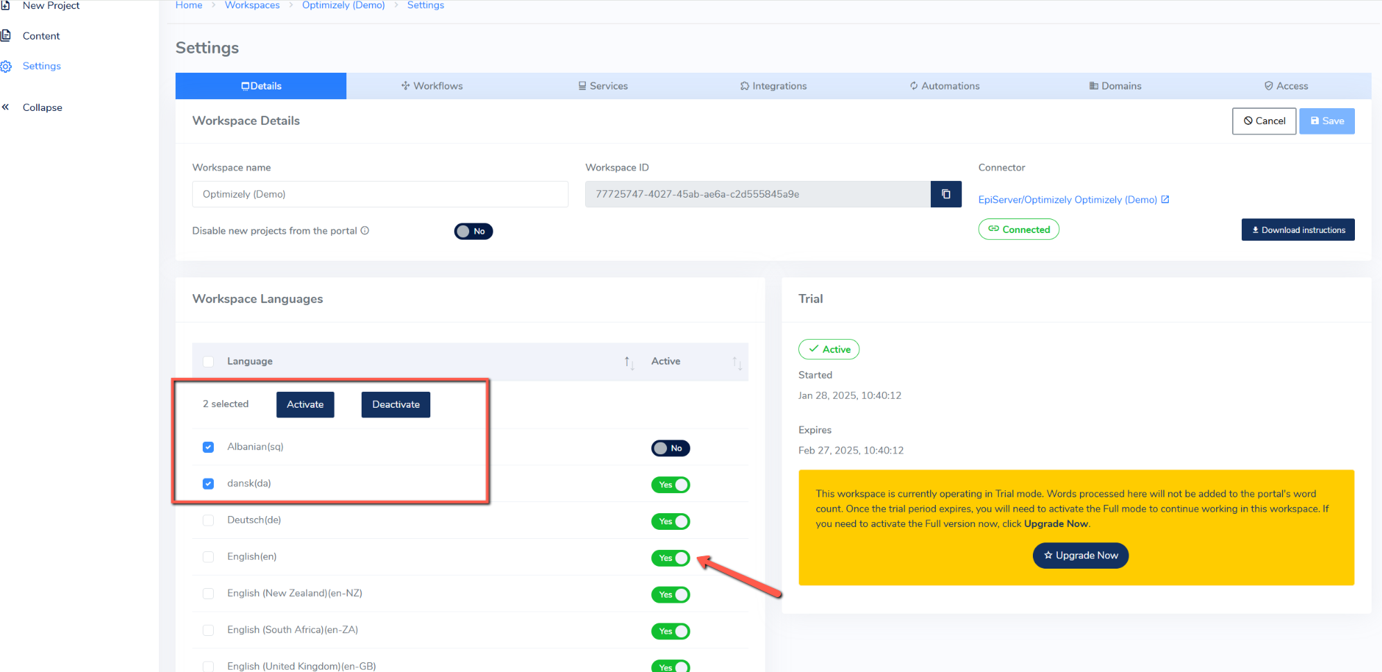
Task: Uncheck the Albanian(sq) checkbox
Action: point(208,447)
